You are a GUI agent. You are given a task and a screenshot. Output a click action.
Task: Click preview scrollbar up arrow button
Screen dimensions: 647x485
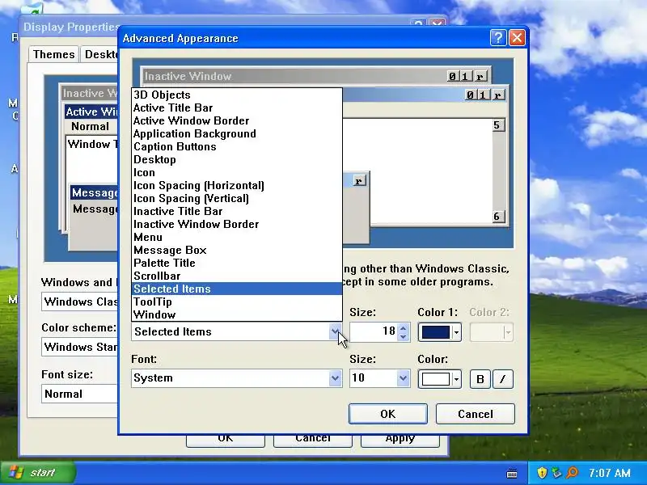(x=498, y=125)
